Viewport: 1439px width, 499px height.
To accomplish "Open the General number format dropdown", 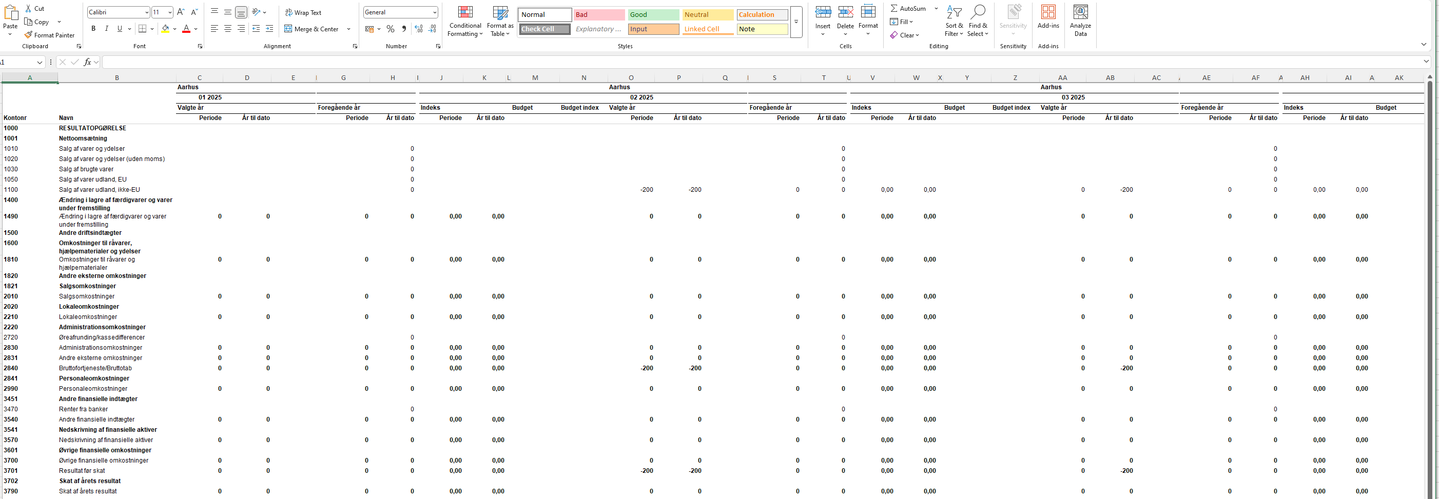I will (x=435, y=12).
